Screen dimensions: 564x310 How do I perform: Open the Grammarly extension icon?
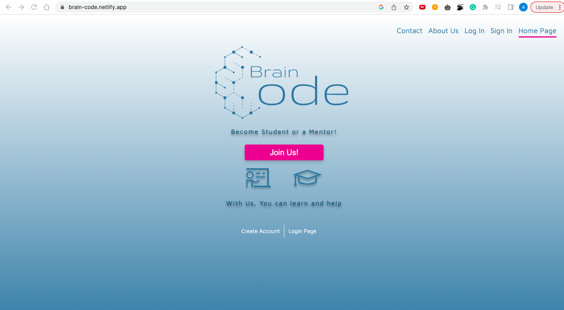coord(472,7)
